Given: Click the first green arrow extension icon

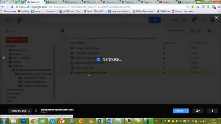Looking at the screenshot, I should point(193,7).
